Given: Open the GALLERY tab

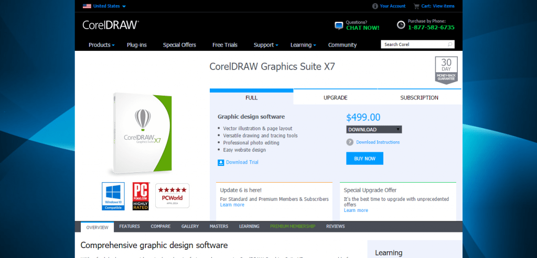Looking at the screenshot, I should [x=190, y=226].
